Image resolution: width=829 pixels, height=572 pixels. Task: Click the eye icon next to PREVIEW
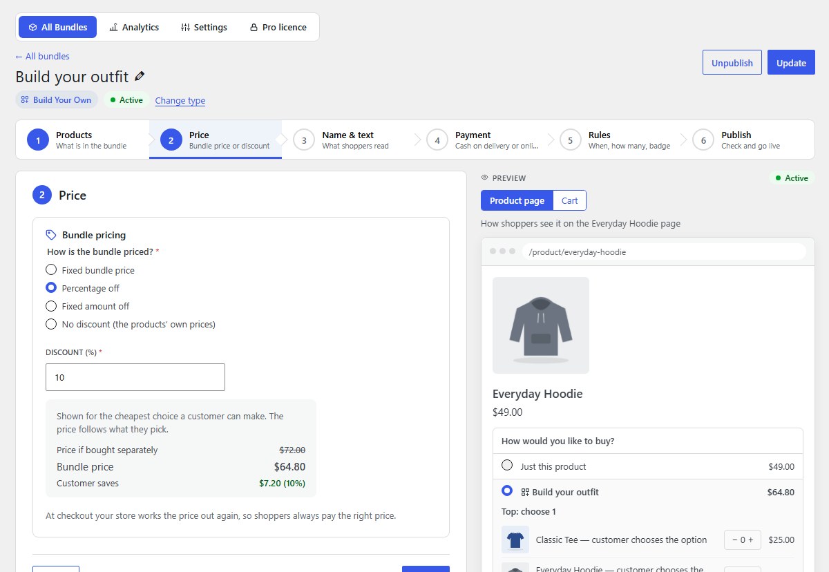pyautogui.click(x=485, y=178)
